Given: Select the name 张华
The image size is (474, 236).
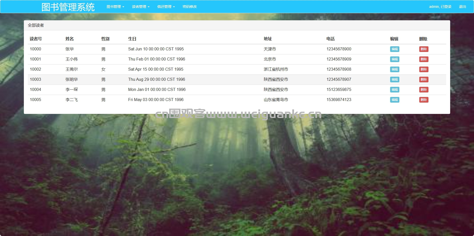Looking at the screenshot, I should pos(70,49).
